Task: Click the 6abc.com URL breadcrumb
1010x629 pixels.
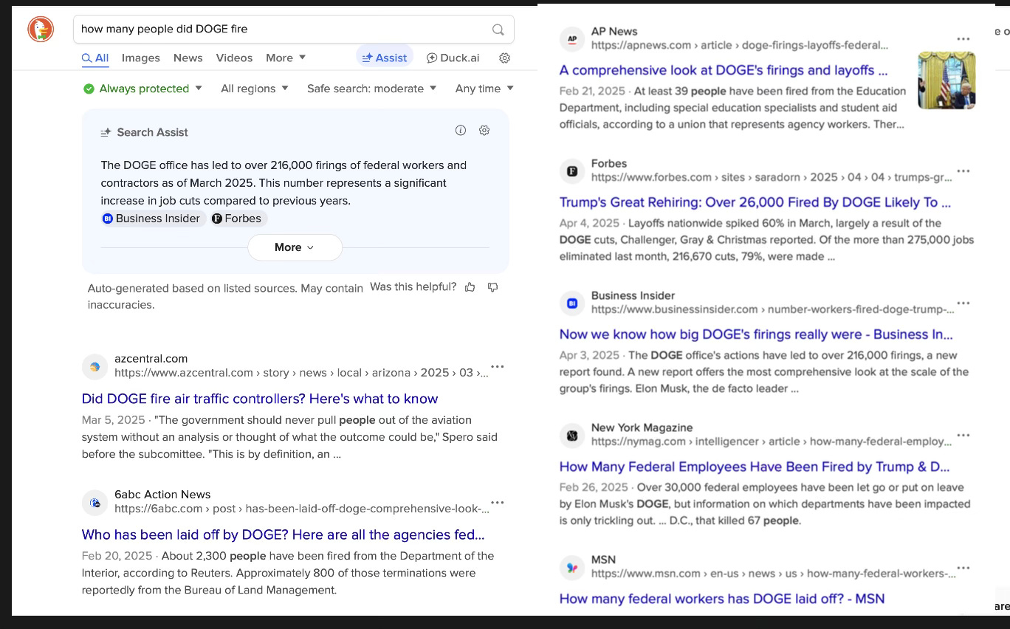Action: 302,509
